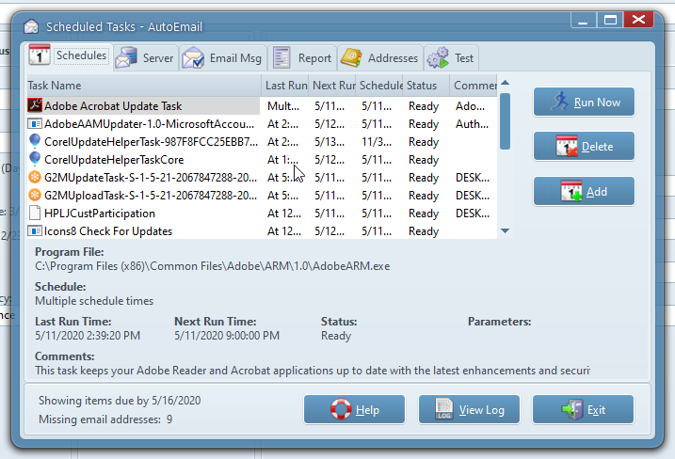This screenshot has width=675, height=459.
Task: Click the task list scroll down arrow
Action: pos(505,230)
